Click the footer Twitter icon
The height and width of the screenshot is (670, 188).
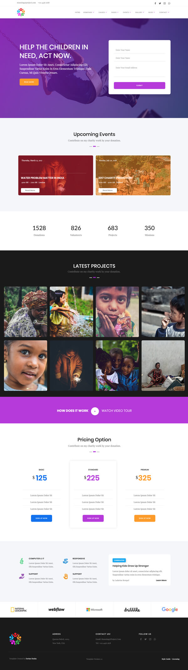click(145, 639)
